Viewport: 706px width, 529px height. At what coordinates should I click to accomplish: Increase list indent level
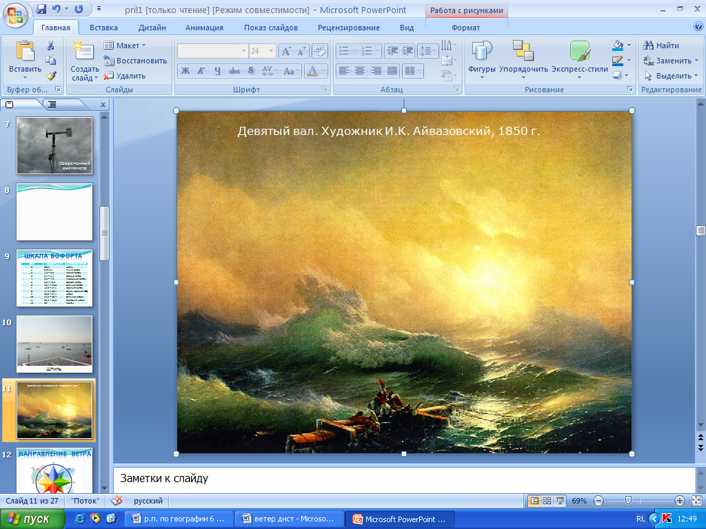[x=407, y=51]
